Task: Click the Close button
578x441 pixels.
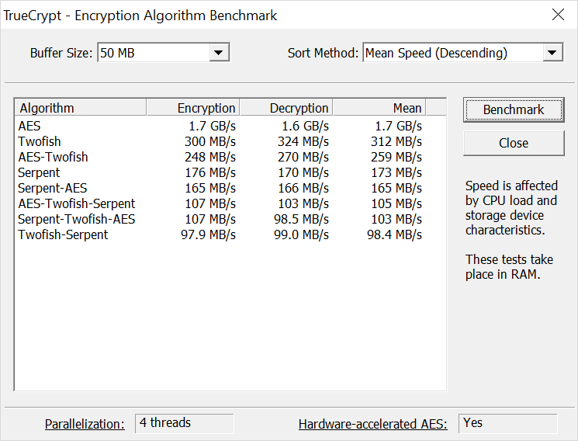Action: click(x=514, y=143)
